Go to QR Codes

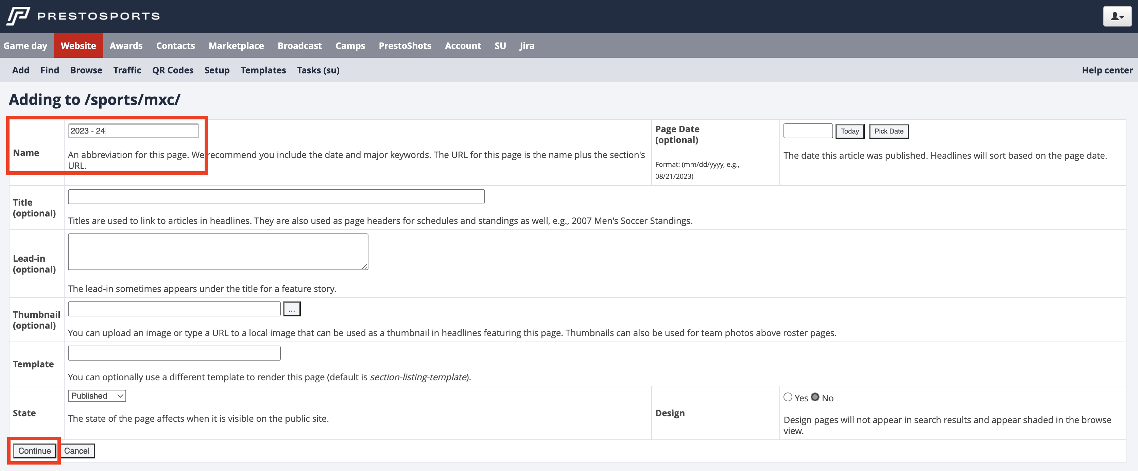point(173,70)
